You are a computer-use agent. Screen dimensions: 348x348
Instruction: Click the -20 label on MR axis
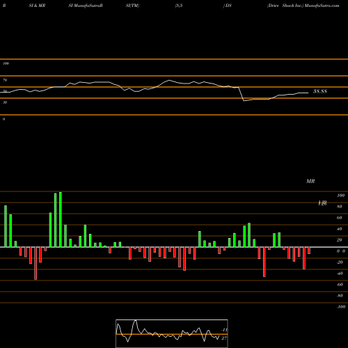(340, 262)
